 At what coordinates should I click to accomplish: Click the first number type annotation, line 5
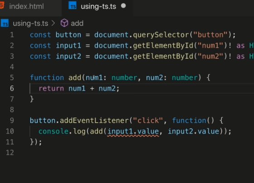tap(124, 78)
